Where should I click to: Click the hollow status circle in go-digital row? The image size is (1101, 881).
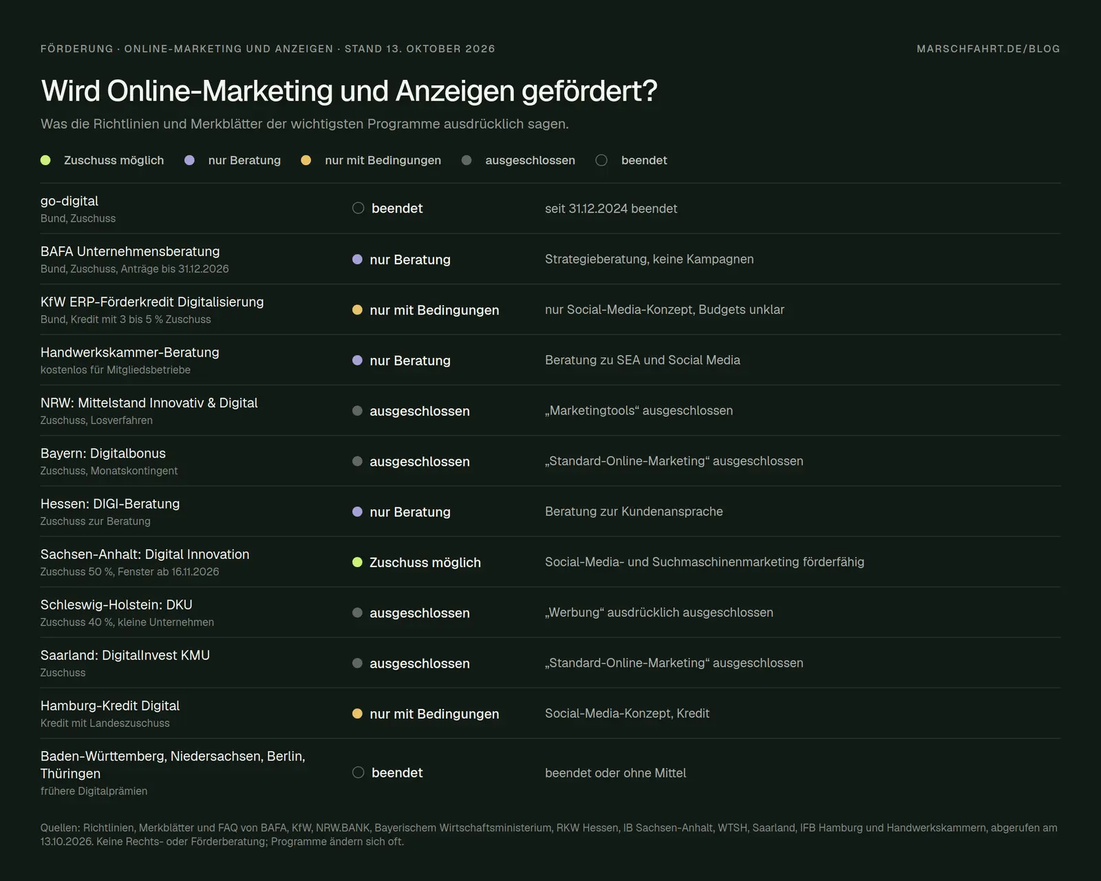pos(358,208)
